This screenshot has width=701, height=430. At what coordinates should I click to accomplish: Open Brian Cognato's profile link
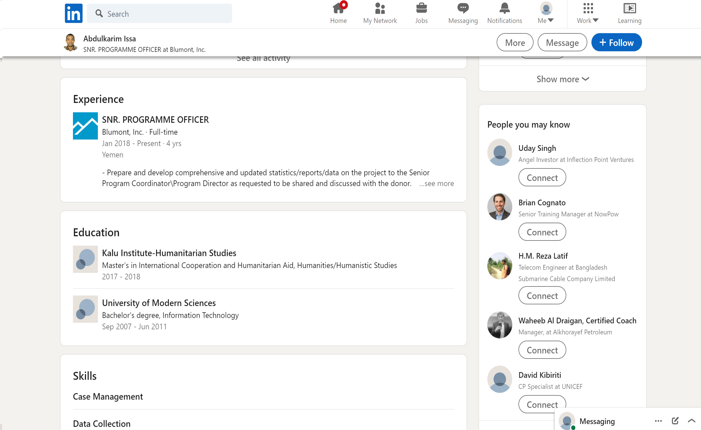[542, 202]
